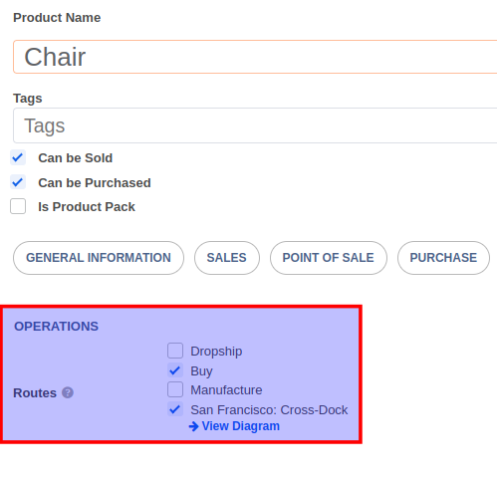
Task: Click the Product Name field containing Chair
Action: click(255, 57)
